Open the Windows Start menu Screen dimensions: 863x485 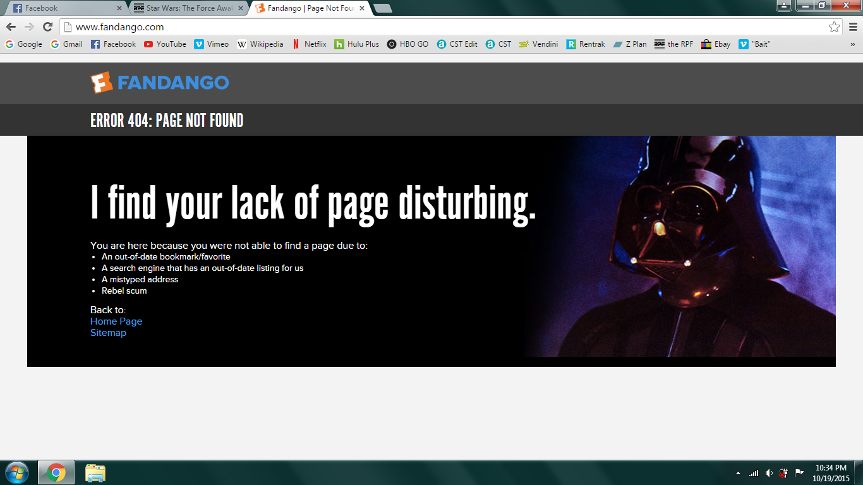pyautogui.click(x=16, y=472)
